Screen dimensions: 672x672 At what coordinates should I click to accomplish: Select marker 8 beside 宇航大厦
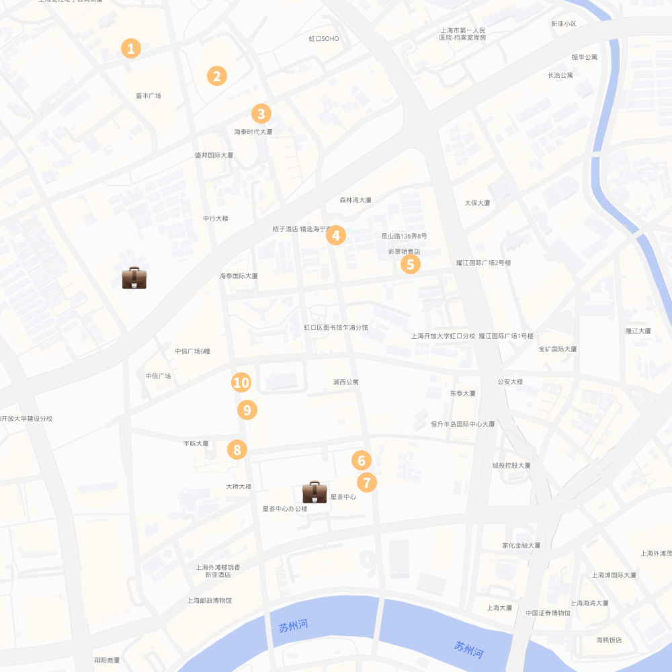point(237,449)
